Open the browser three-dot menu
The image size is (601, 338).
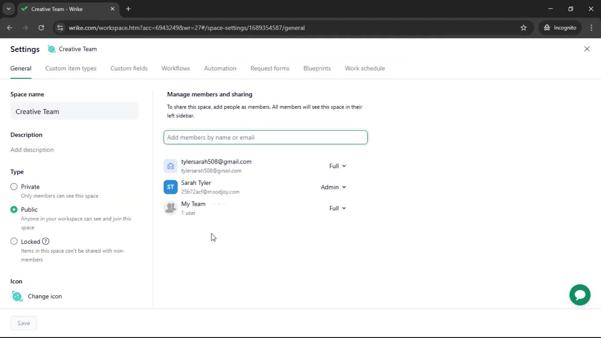[x=591, y=28]
